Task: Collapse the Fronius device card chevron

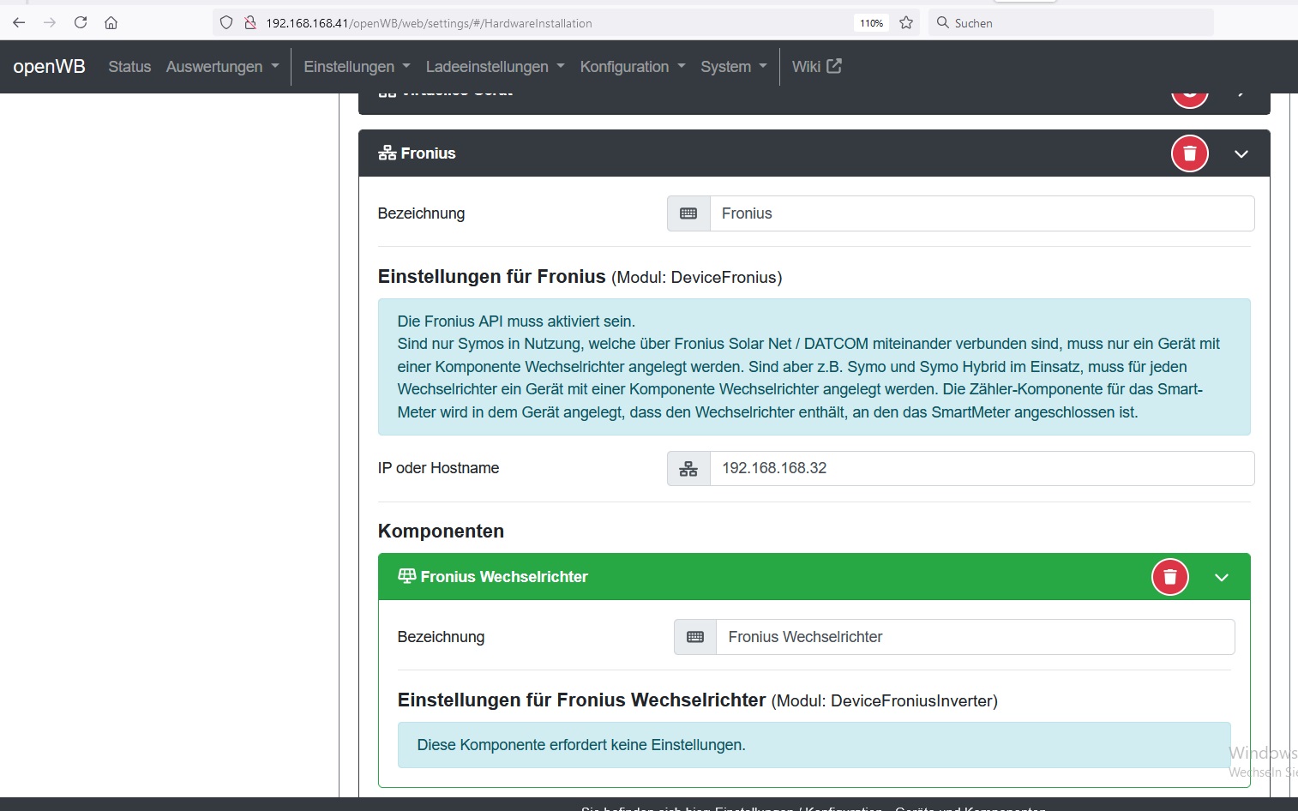Action: pos(1241,153)
